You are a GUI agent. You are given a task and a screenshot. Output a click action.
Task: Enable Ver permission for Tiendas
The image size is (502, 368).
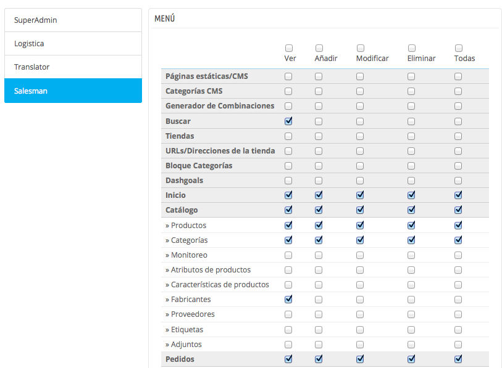point(288,136)
